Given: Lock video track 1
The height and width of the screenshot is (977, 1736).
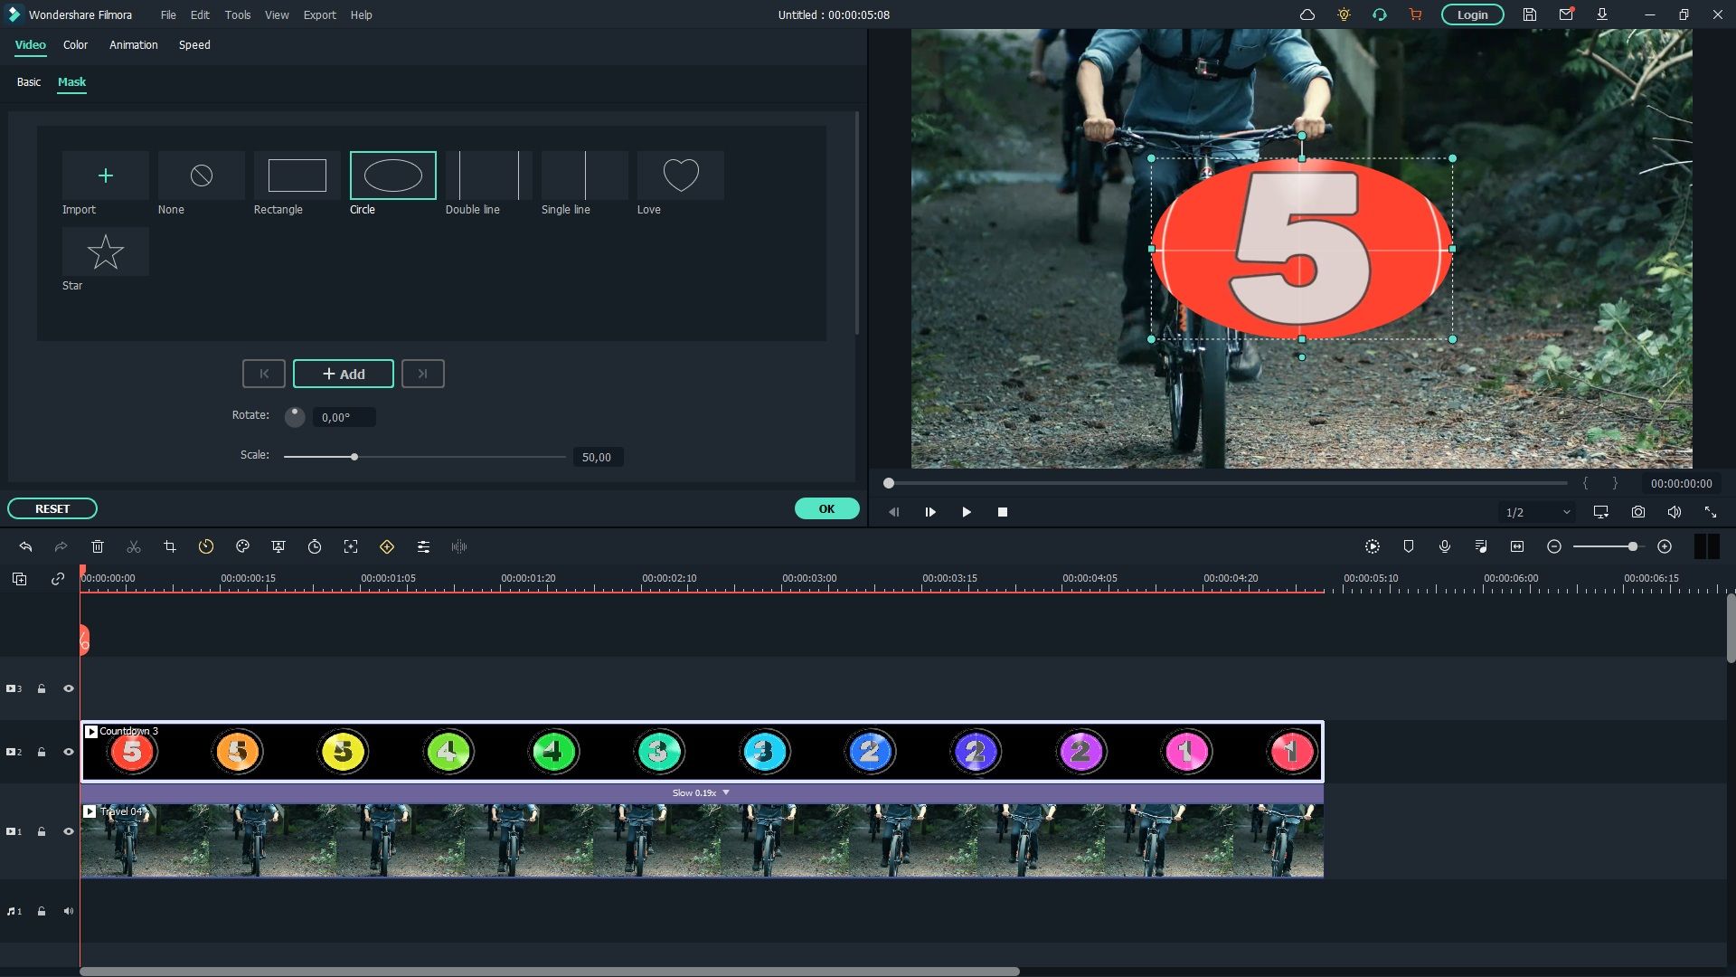Looking at the screenshot, I should [x=42, y=831].
